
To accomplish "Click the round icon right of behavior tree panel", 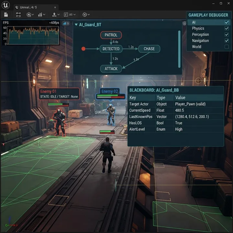I will (x=184, y=23).
